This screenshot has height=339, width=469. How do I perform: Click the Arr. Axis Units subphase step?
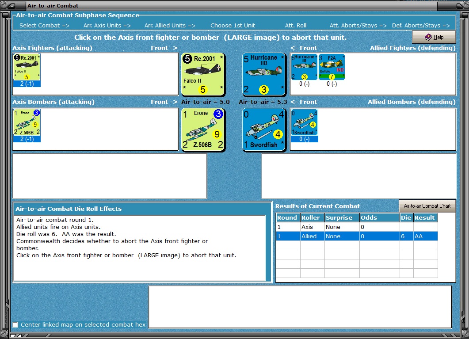[x=107, y=25]
